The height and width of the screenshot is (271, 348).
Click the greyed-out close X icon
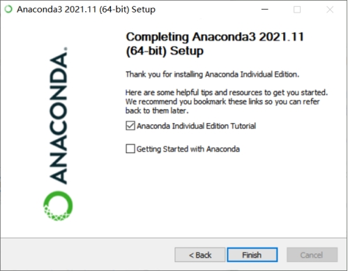click(x=330, y=10)
